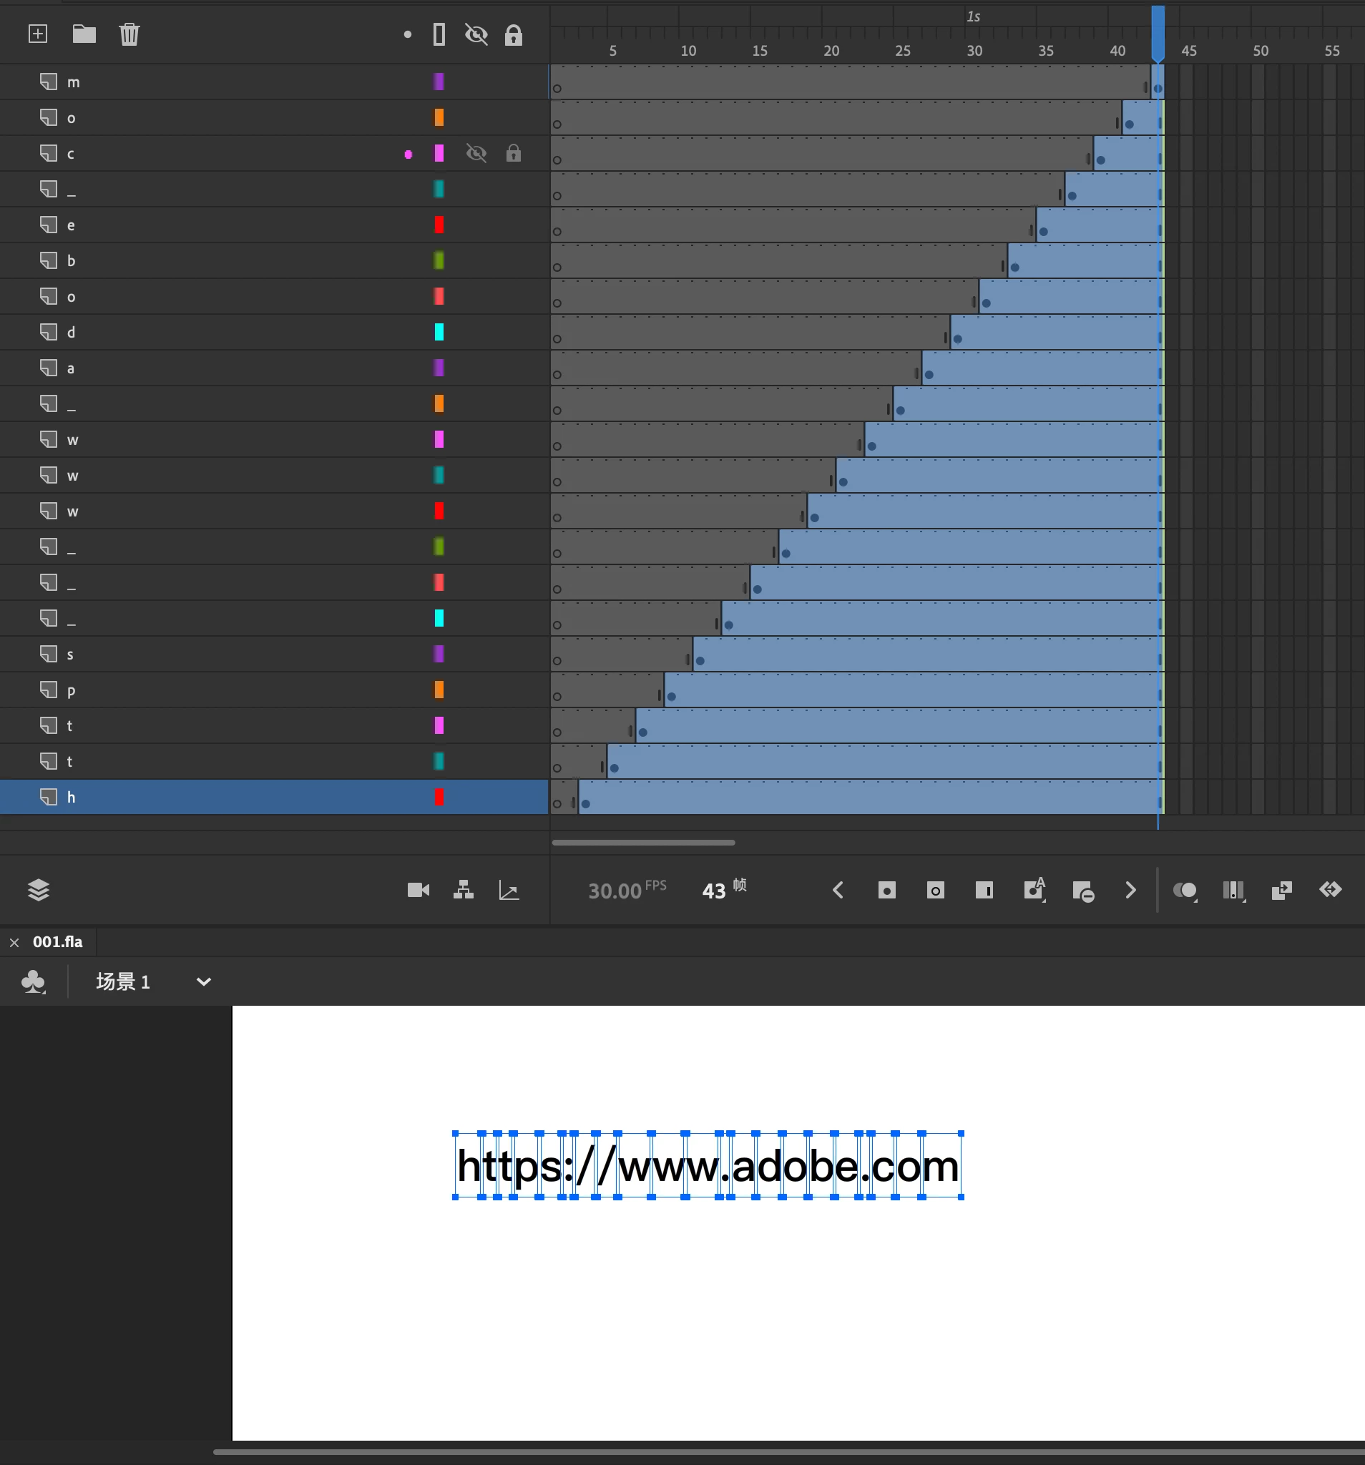Image resolution: width=1365 pixels, height=1465 pixels.
Task: Click the https://www.adobe.com text on stage
Action: (x=708, y=1166)
